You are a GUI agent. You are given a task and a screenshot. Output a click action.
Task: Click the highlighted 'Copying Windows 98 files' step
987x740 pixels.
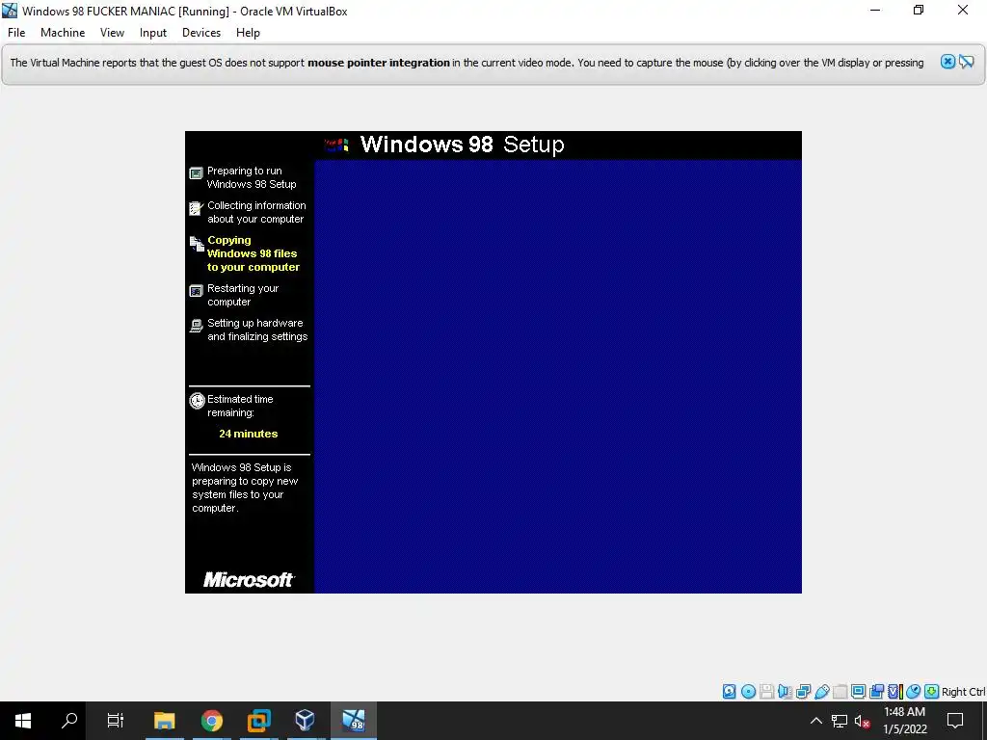[x=253, y=253]
